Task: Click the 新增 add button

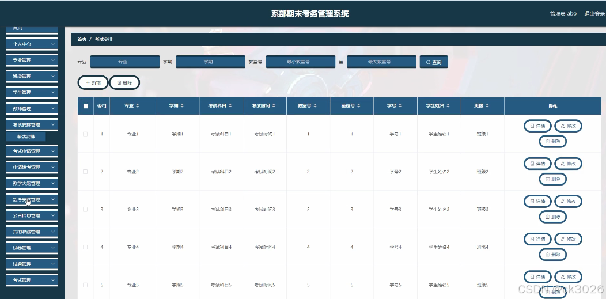Action: click(x=93, y=82)
